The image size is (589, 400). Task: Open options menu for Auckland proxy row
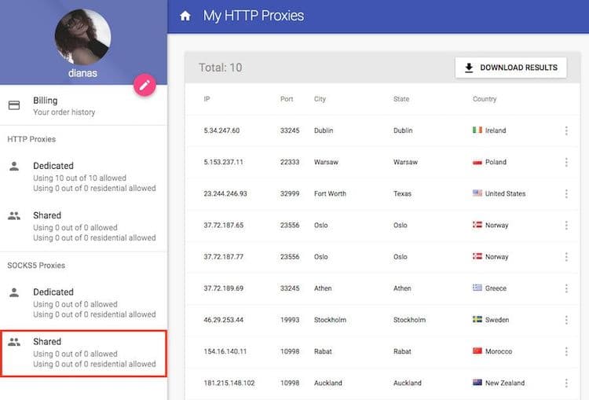tap(566, 383)
